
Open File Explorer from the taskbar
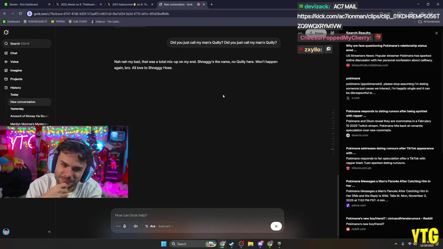251,244
